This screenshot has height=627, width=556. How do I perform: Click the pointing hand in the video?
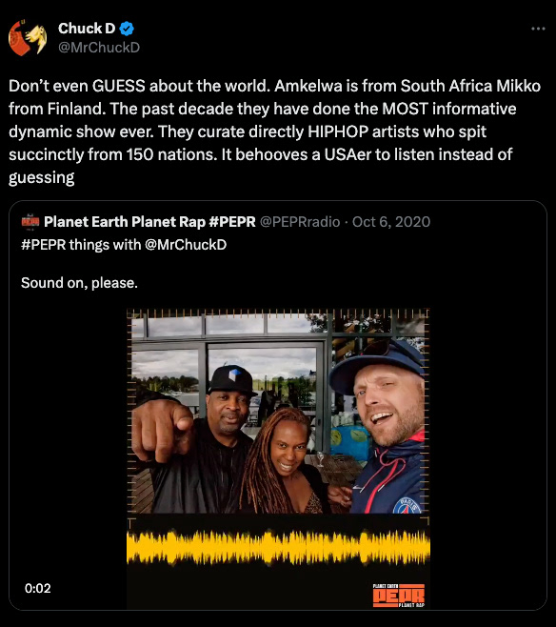[x=162, y=430]
